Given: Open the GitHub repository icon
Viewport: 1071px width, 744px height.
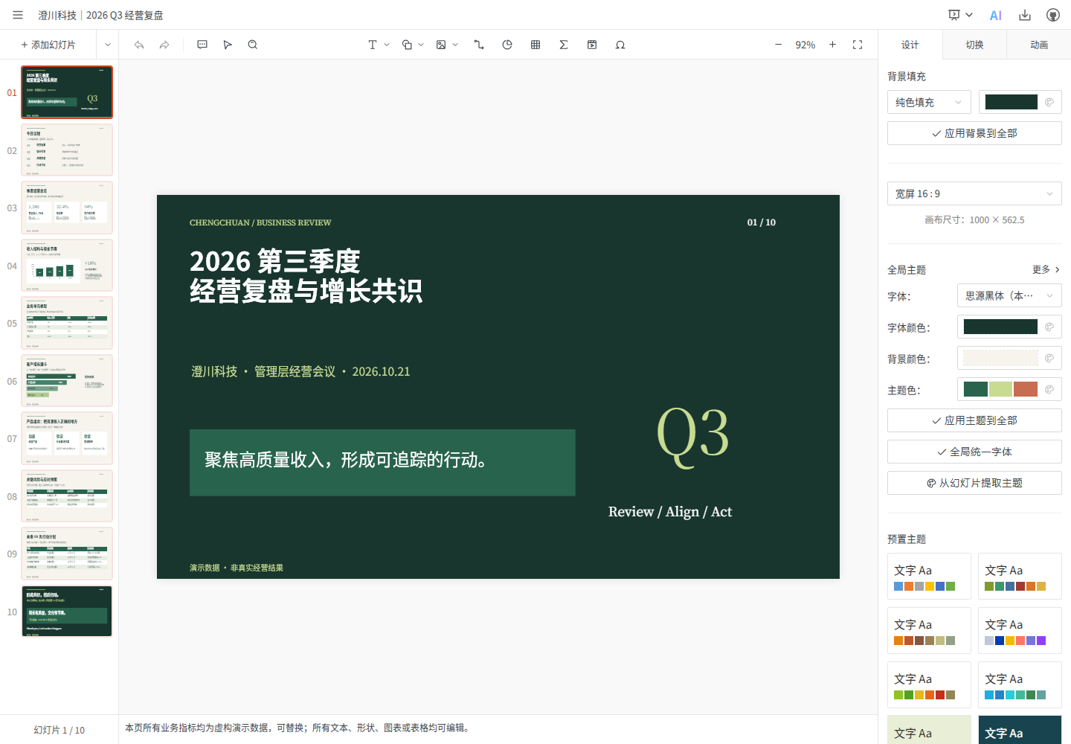Looking at the screenshot, I should (1053, 15).
